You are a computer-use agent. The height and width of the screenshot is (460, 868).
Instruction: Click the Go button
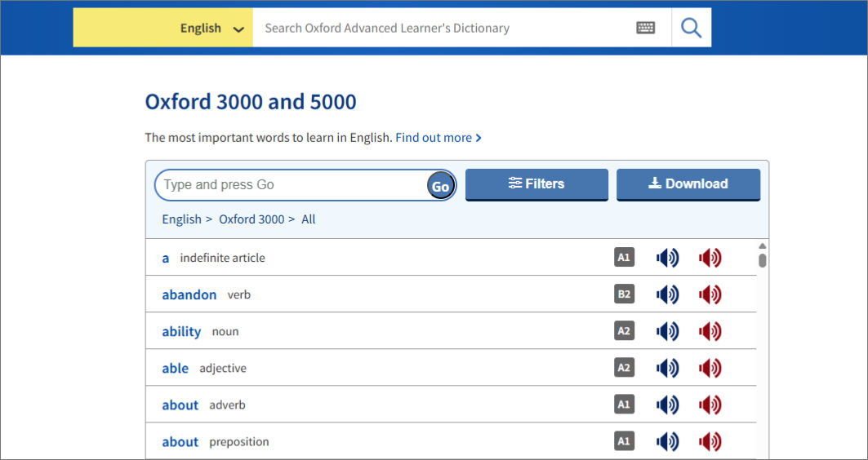pos(441,186)
